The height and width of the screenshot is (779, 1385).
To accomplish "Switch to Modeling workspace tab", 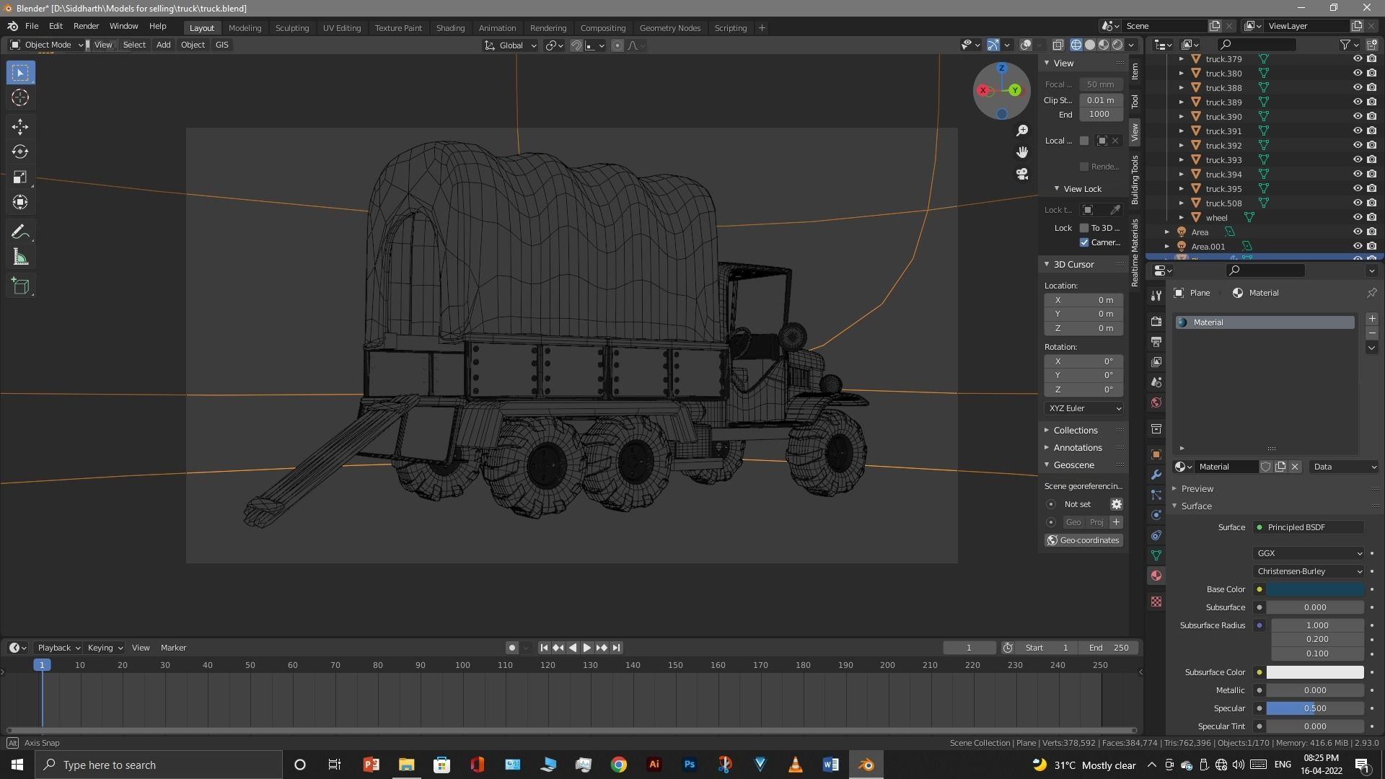I will coord(245,28).
